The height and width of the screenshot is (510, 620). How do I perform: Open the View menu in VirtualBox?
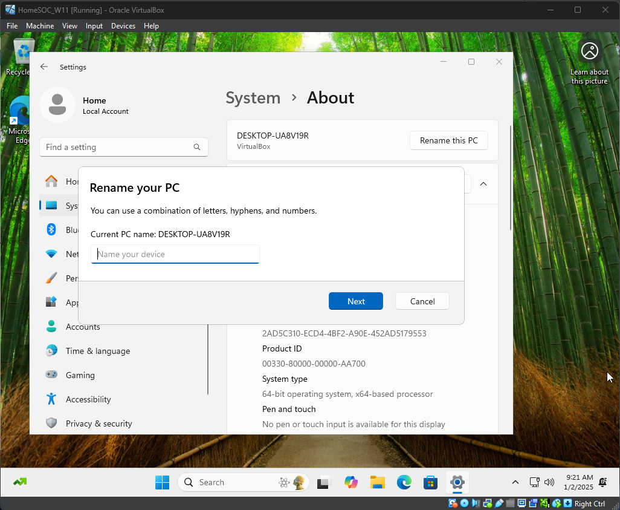[69, 26]
